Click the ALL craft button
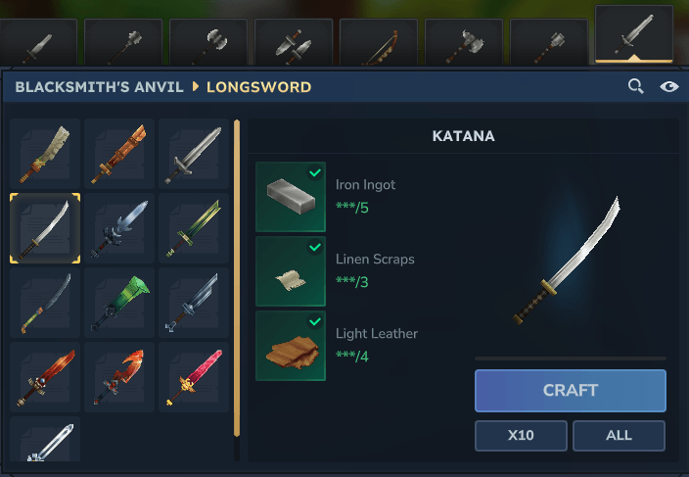689x477 pixels. [x=619, y=435]
